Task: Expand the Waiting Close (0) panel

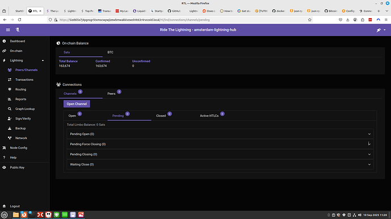Action: click(x=220, y=164)
